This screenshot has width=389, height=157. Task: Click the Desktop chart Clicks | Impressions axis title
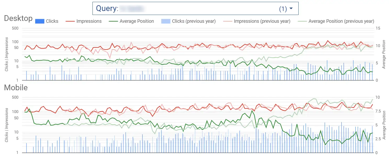[x=7, y=54]
